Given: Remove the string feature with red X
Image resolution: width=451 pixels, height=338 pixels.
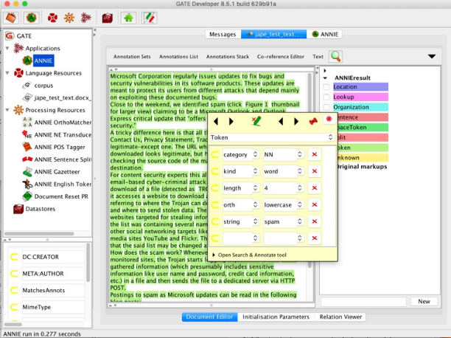Looking at the screenshot, I should click(x=315, y=221).
